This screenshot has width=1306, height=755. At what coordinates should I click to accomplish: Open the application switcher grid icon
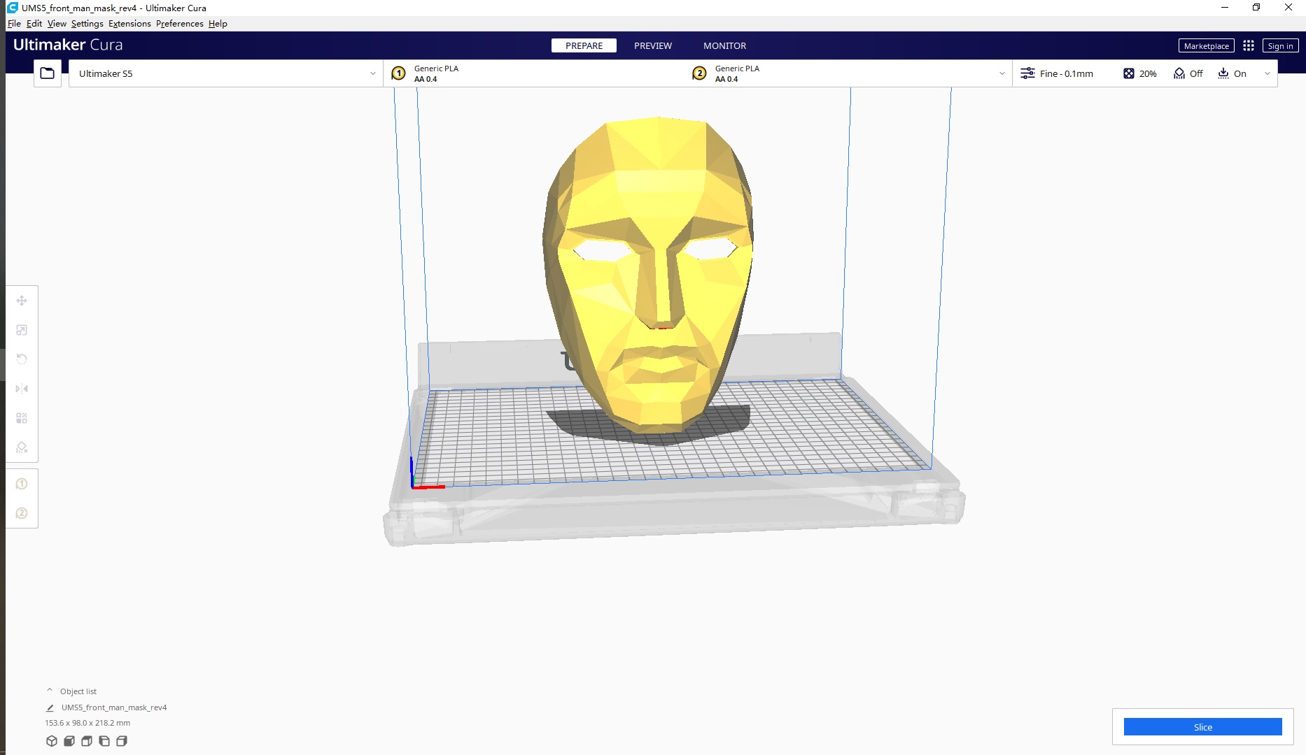(x=1249, y=45)
